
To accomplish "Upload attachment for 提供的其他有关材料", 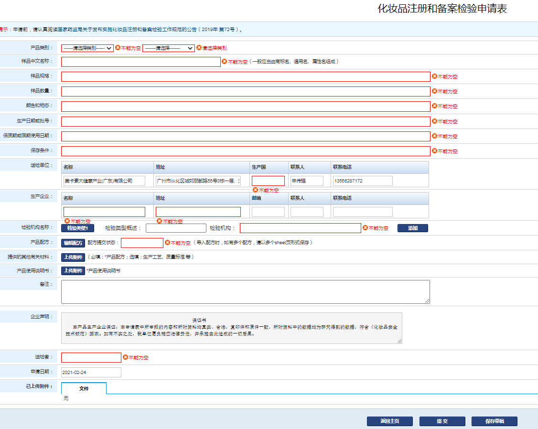I will point(73,257).
